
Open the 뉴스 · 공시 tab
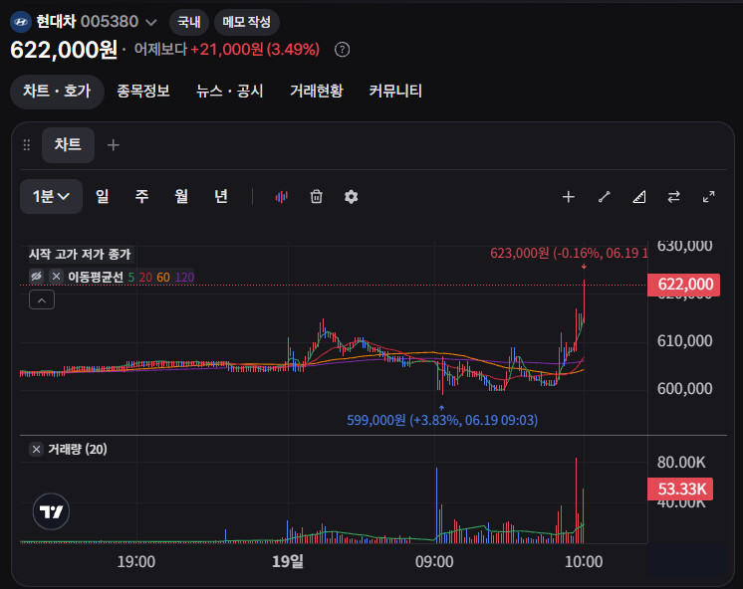tap(230, 91)
